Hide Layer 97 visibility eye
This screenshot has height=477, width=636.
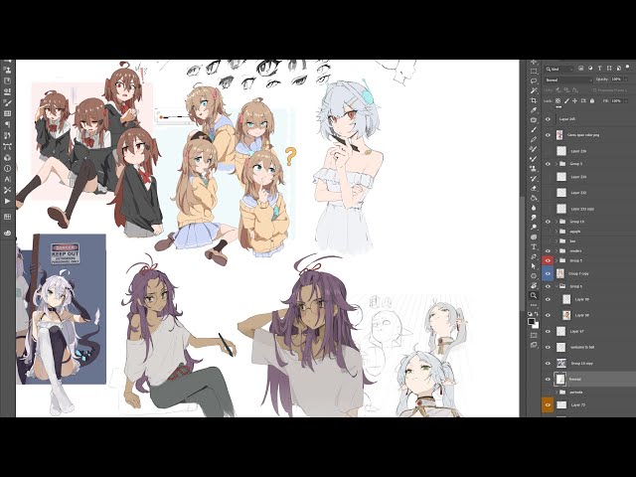click(548, 331)
